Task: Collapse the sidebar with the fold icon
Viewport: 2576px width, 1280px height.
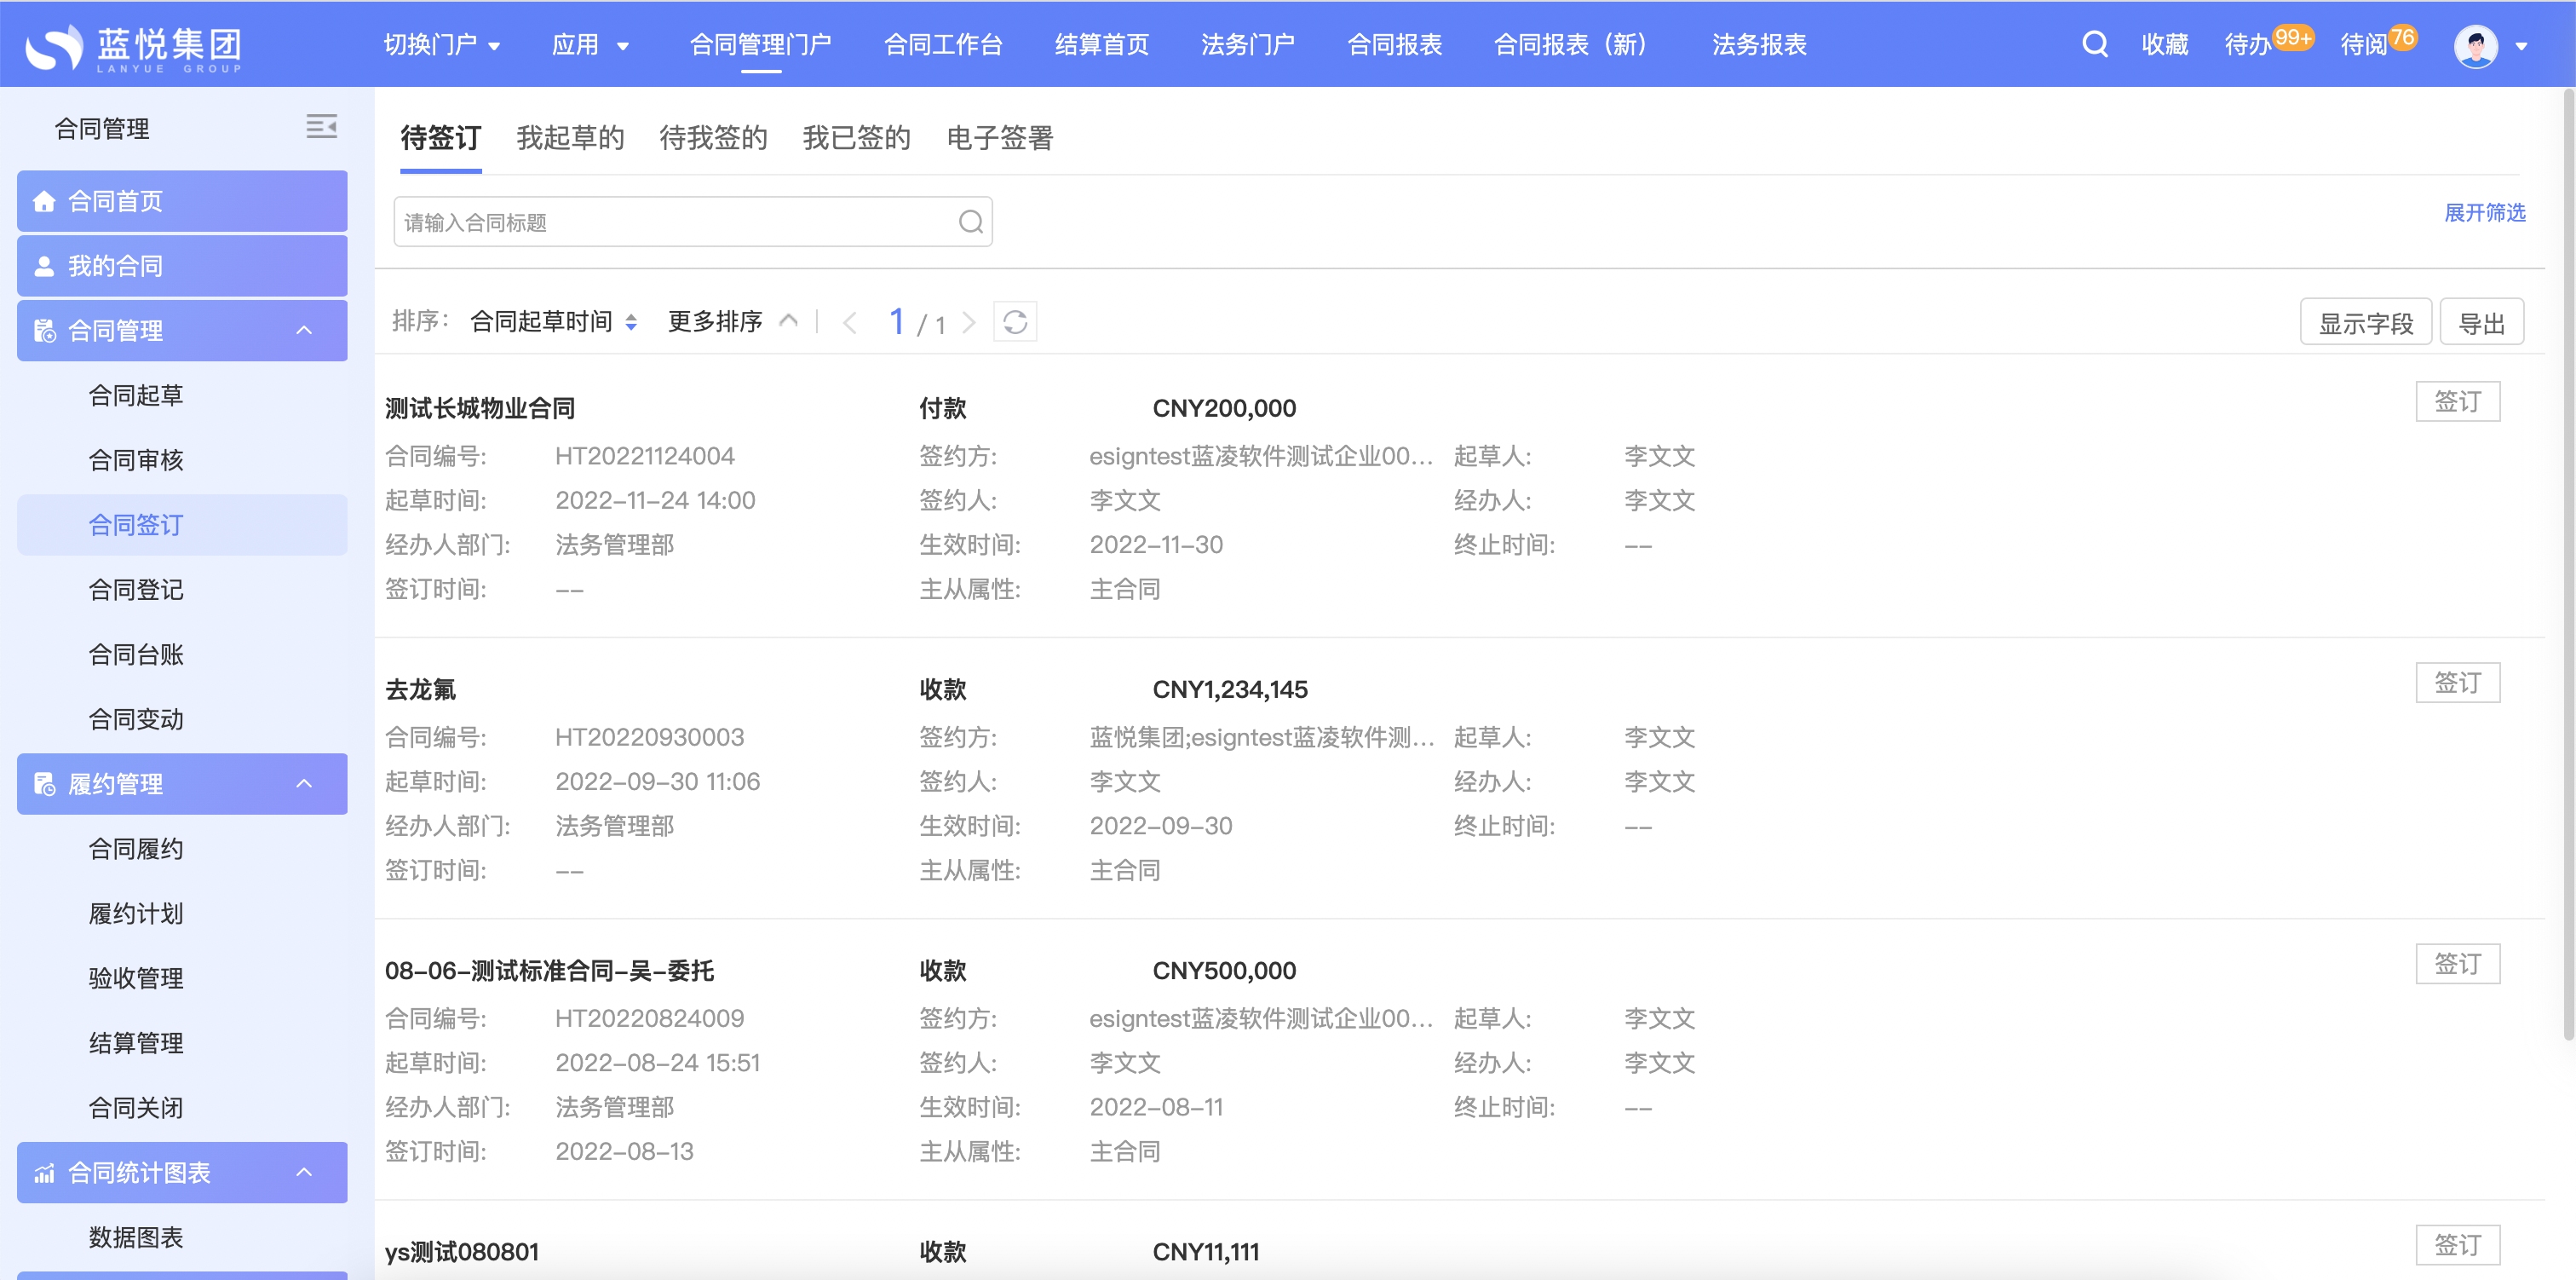Action: point(321,126)
